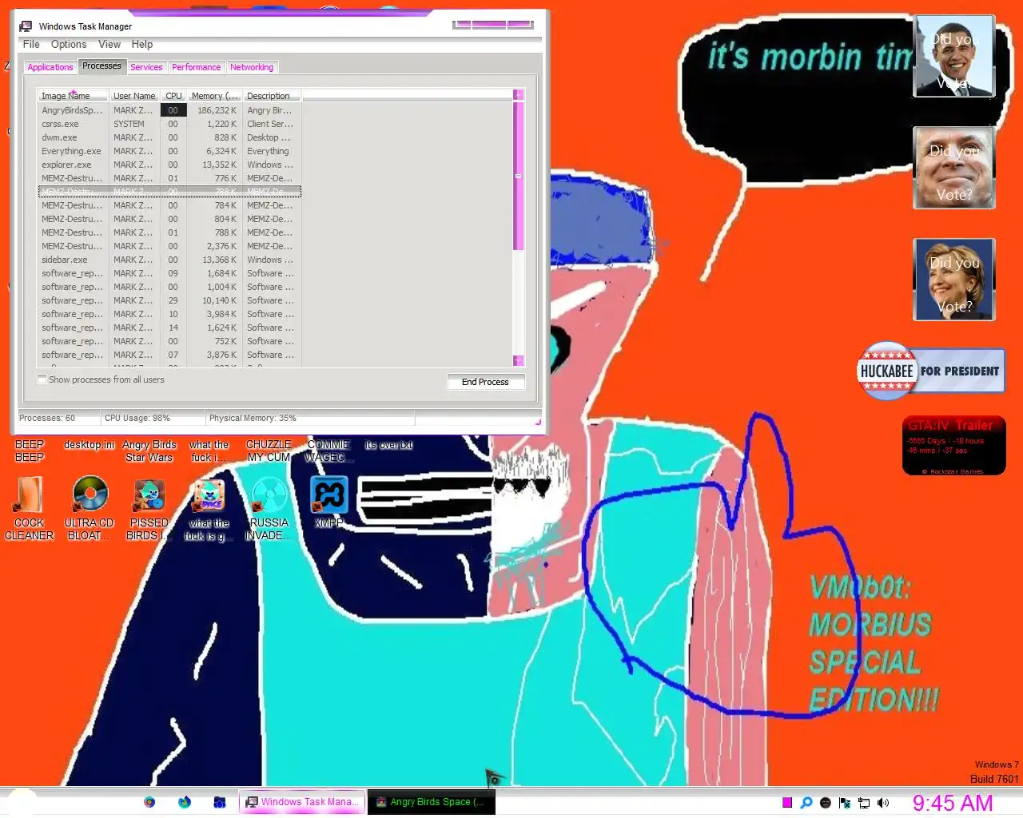Select the explorer.exe process row
Screen dimensions: 1023x818
(169, 165)
